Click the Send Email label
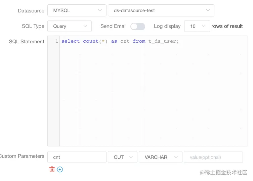Viewport: 253px width, 181px height. (x=114, y=26)
